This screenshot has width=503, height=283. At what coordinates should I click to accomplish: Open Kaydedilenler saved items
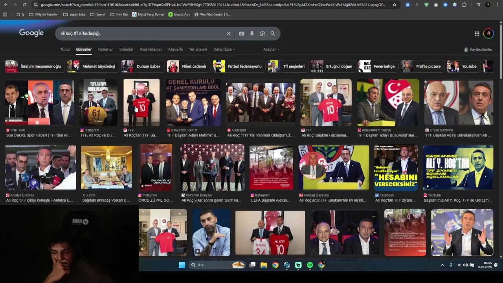coord(478,50)
